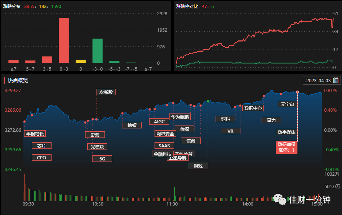
Task: Open the CPO hotspot label
Action: pyautogui.click(x=41, y=158)
